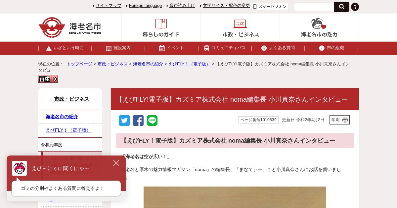Image resolution: width=397 pixels, height=208 pixels.
Task: Go to 海老名市の紹介 breadcrumb link
Action: click(148, 64)
